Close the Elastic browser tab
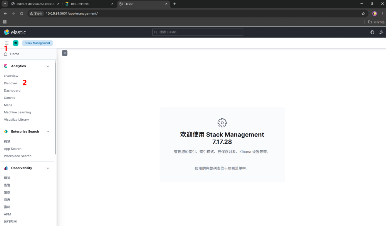This screenshot has height=226, width=386. (x=166, y=4)
